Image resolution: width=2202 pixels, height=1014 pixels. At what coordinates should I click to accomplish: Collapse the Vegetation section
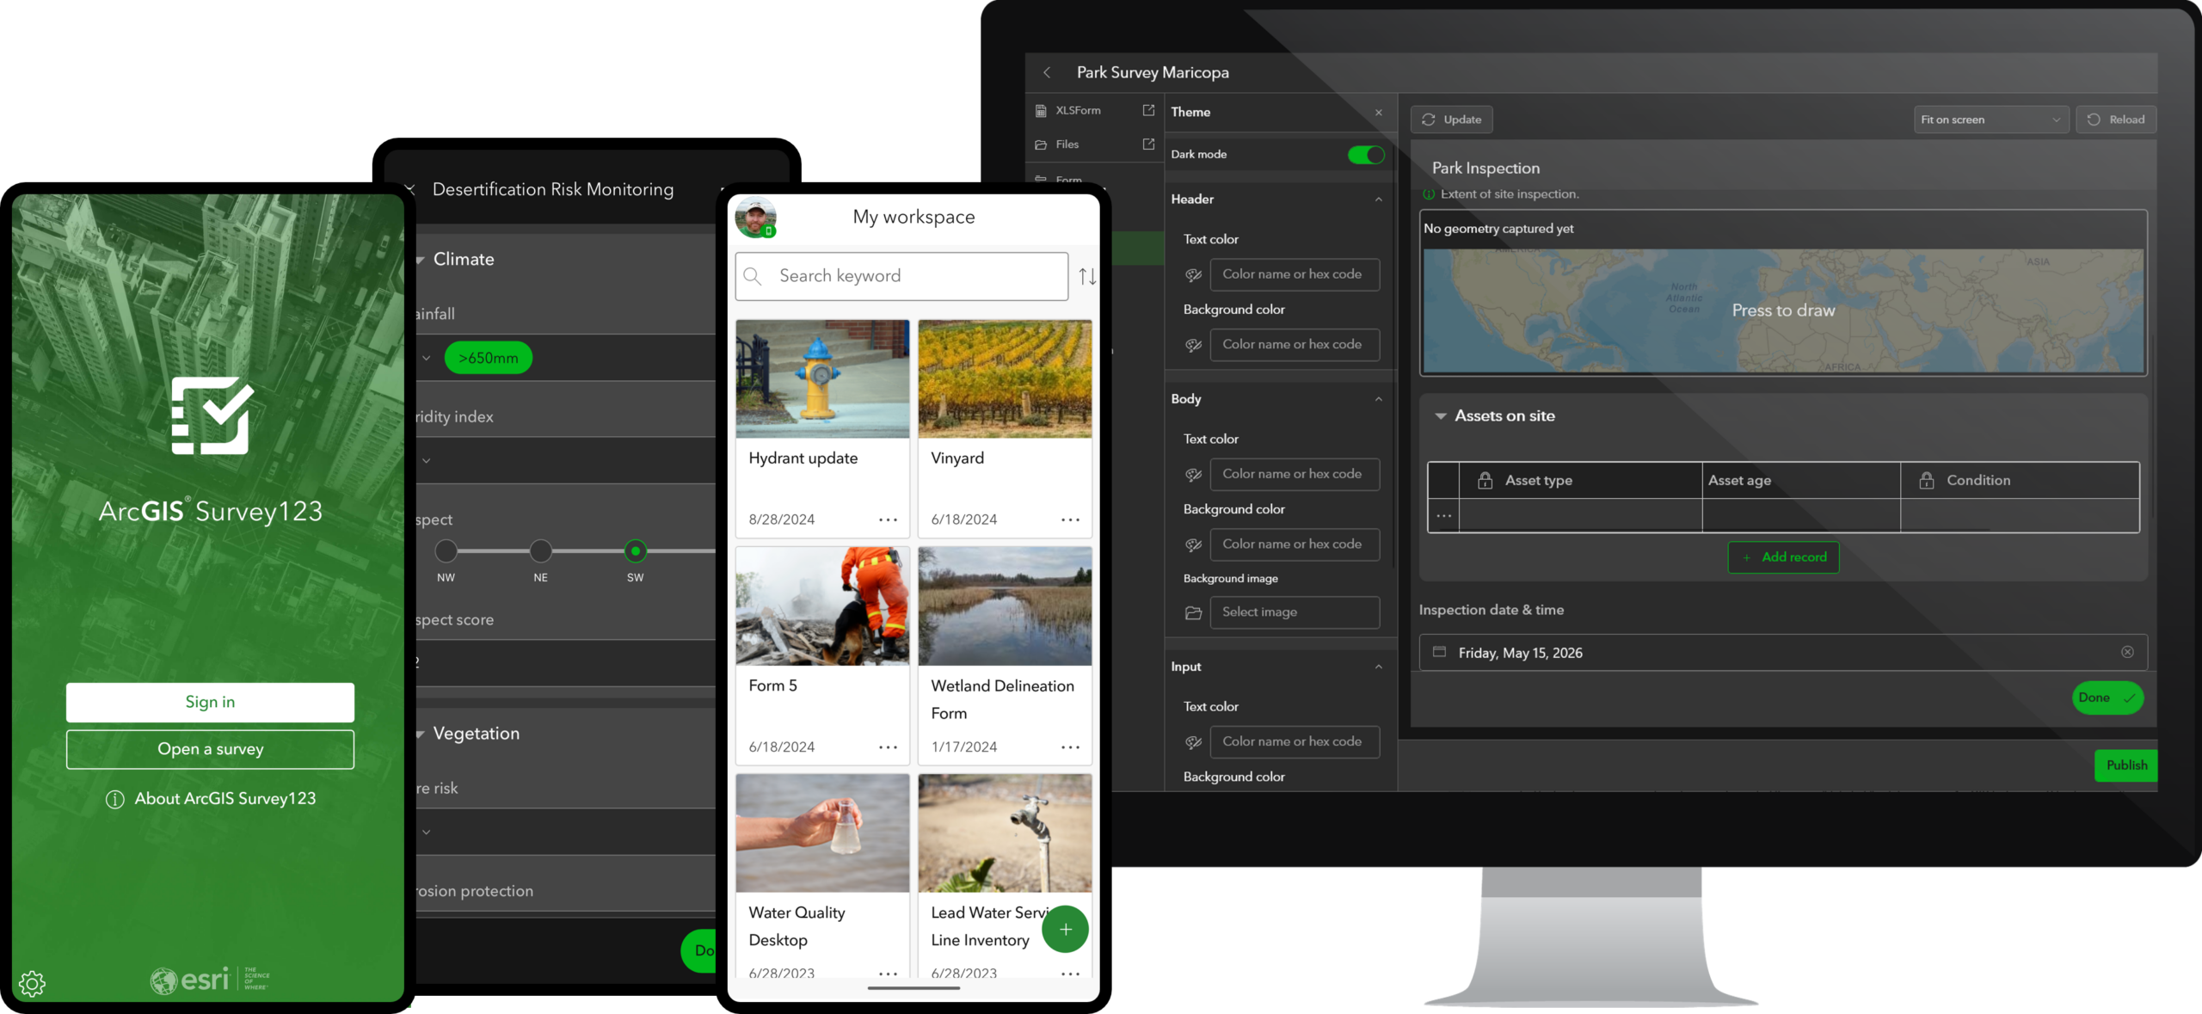click(x=421, y=734)
